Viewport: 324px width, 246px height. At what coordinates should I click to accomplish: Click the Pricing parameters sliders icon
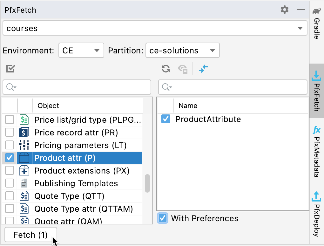click(24, 145)
